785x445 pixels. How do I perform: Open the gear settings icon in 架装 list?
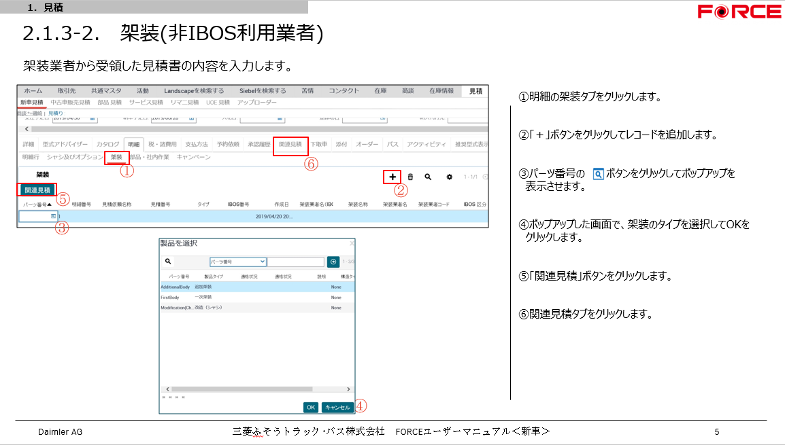pyautogui.click(x=449, y=177)
